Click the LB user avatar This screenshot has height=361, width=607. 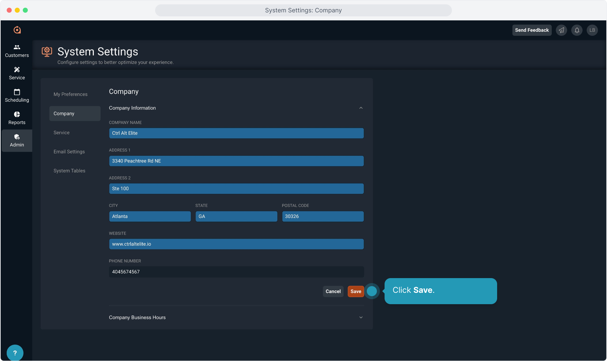[x=592, y=30]
